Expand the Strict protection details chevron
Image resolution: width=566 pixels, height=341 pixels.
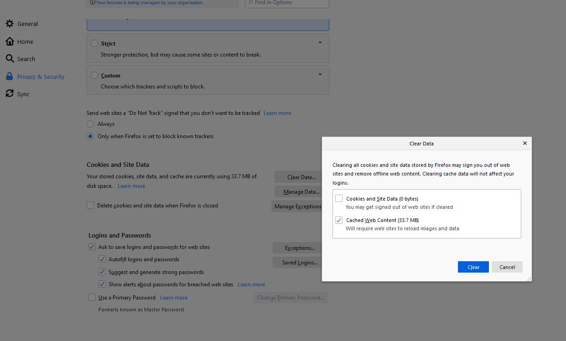[320, 42]
